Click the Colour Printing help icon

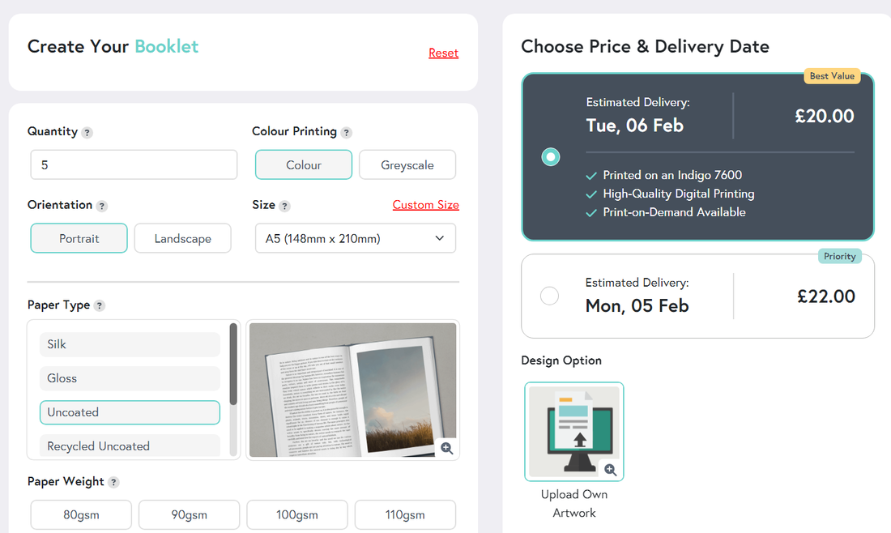click(x=347, y=133)
